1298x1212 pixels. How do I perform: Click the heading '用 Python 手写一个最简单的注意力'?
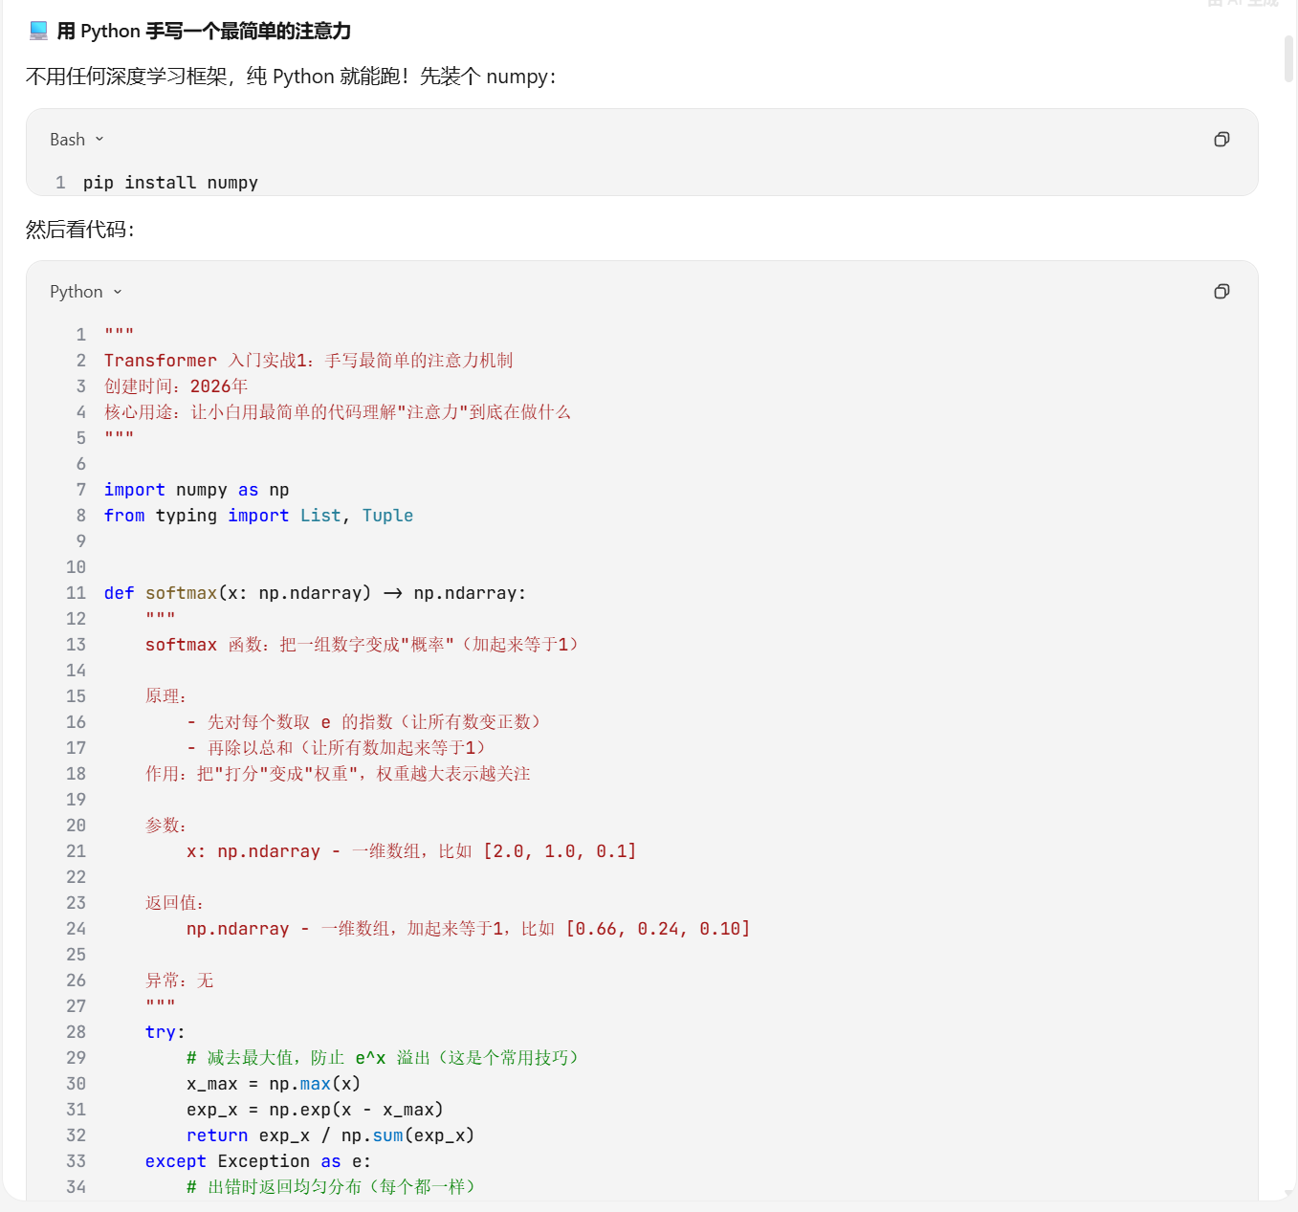[x=204, y=31]
